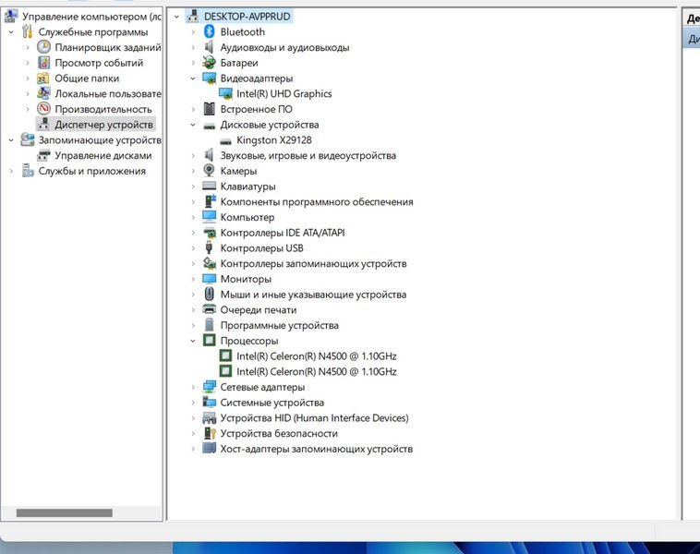Expand the Сетевые адаптеры category
The width and height of the screenshot is (700, 554).
(193, 388)
